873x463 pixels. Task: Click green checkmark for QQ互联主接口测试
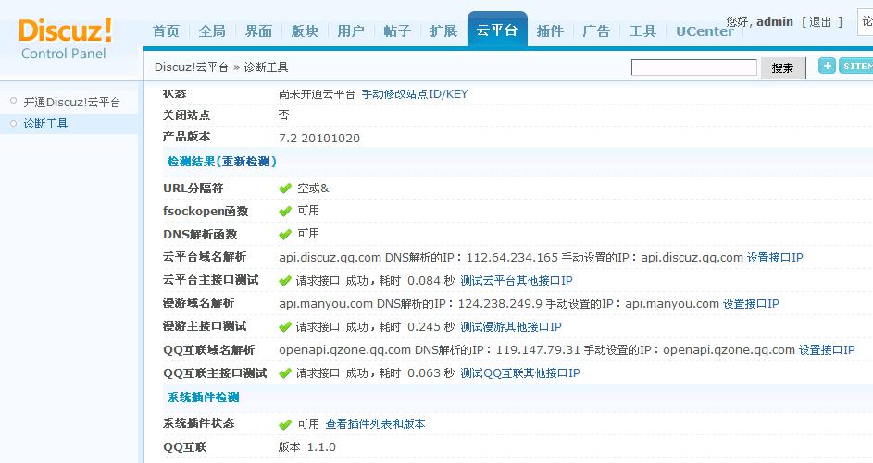click(x=285, y=373)
